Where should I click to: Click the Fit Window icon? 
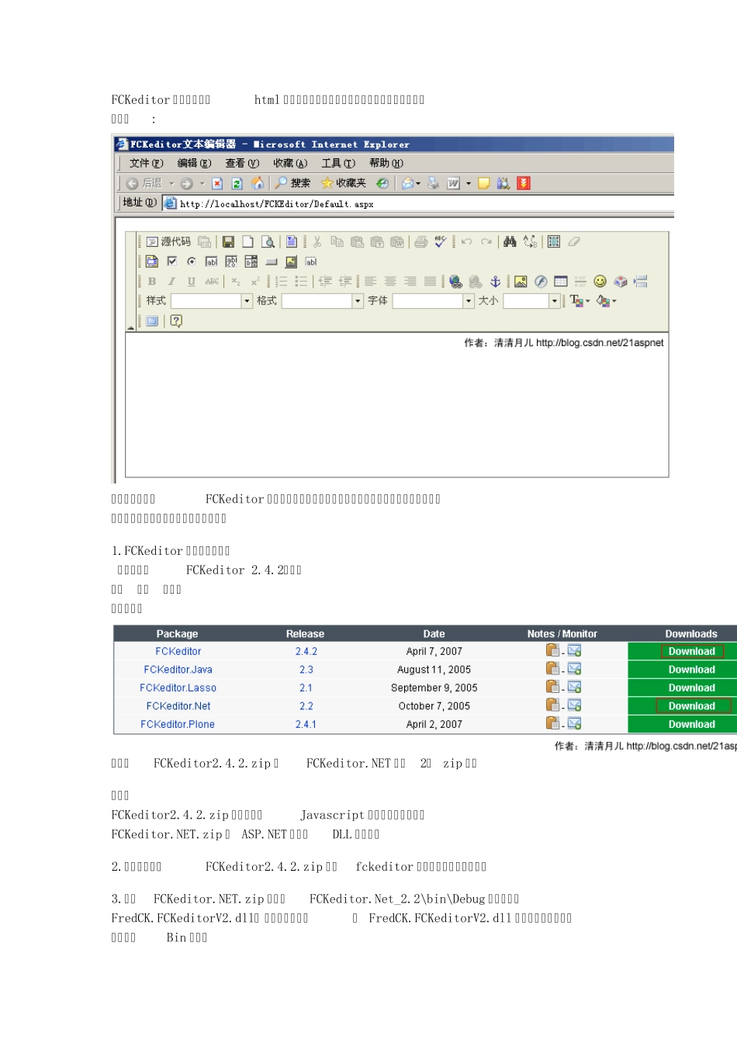[152, 321]
